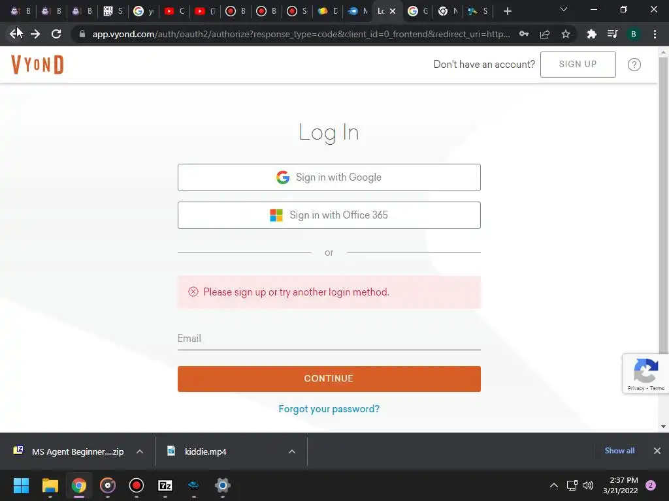This screenshot has height=501, width=669.
Task: Click the orange CONTINUE button
Action: [329, 379]
